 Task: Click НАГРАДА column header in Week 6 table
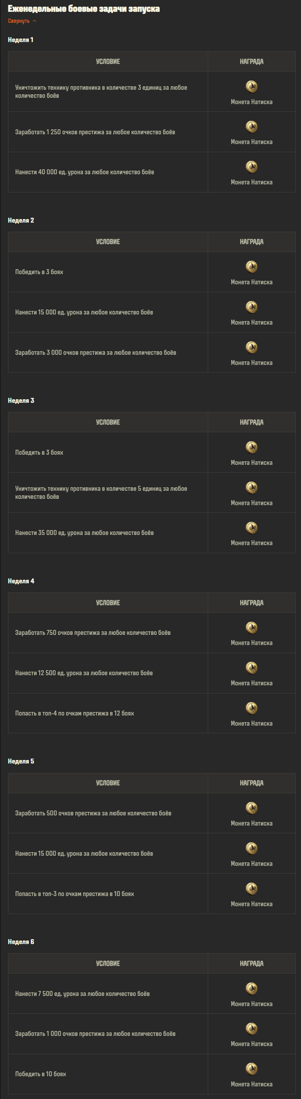[x=252, y=963]
